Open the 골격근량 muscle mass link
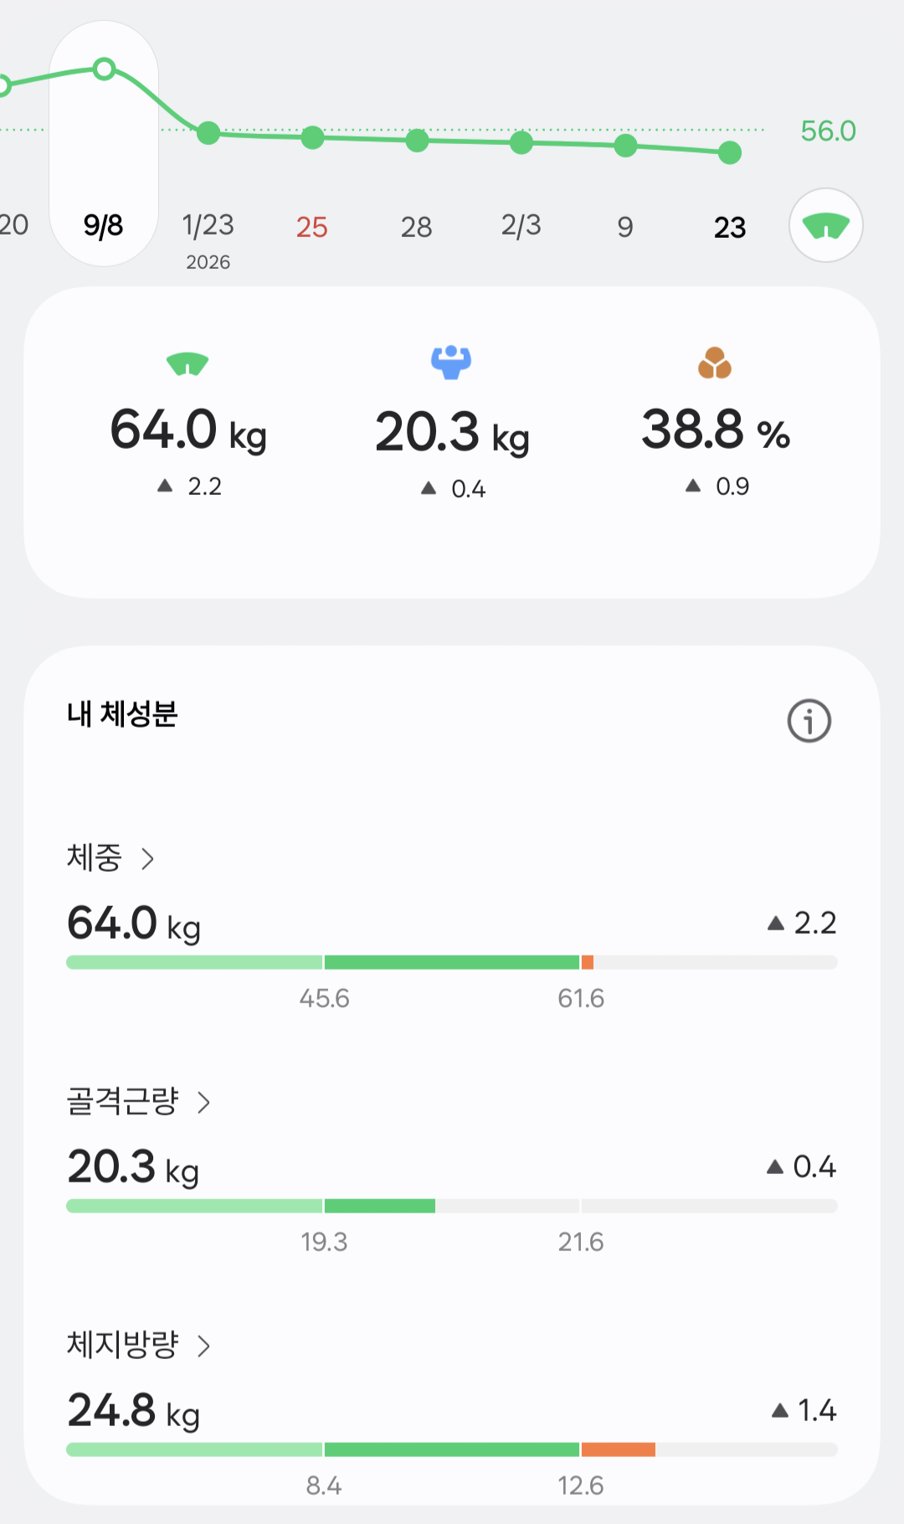904x1524 pixels. coord(123,1102)
